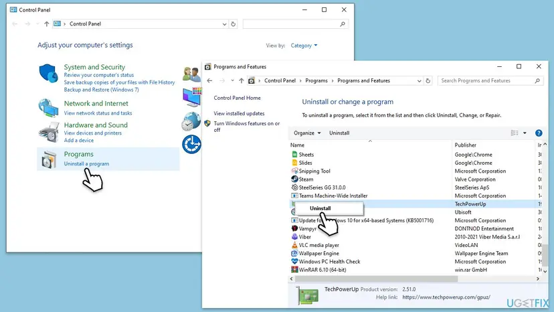Go up one level in Programs and Features
Screen dimensions: 554x312
[242, 80]
